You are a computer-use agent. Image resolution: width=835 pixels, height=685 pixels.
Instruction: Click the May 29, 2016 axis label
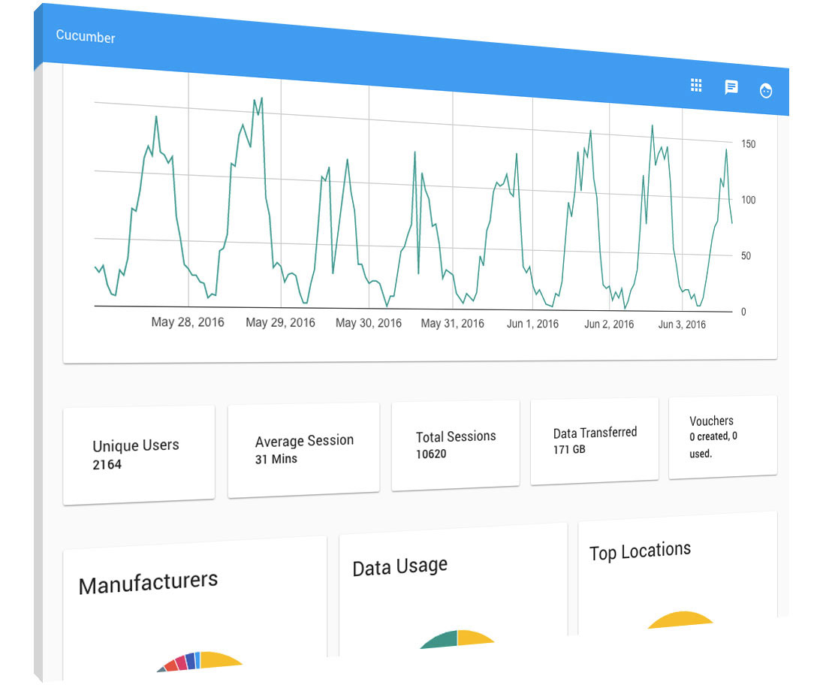click(280, 322)
